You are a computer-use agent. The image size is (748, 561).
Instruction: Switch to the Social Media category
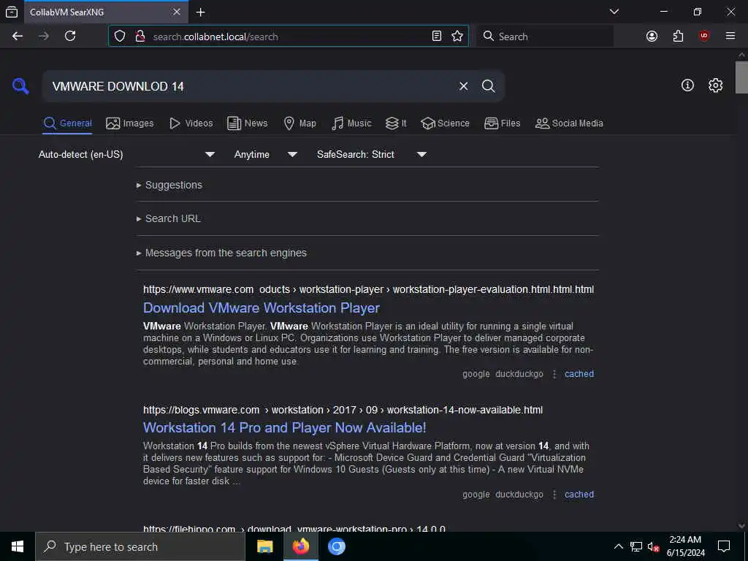569,123
